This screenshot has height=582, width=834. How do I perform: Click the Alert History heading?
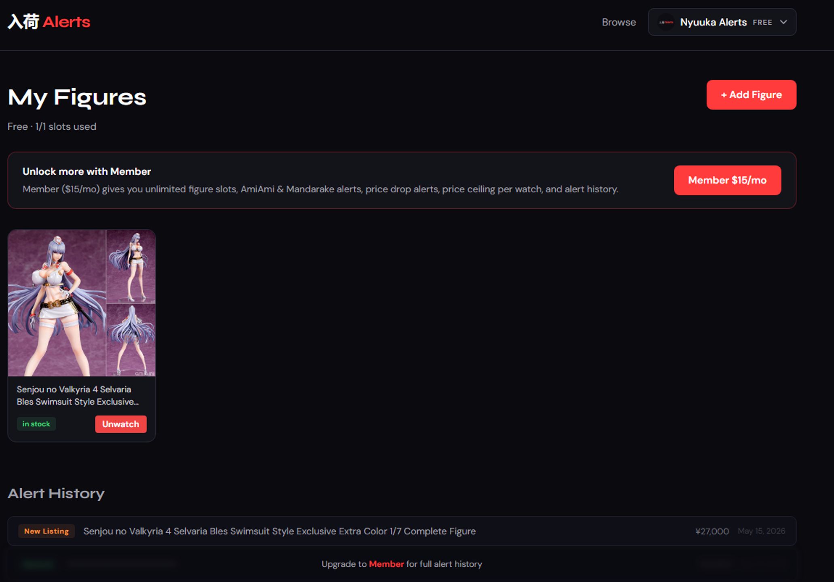click(56, 493)
